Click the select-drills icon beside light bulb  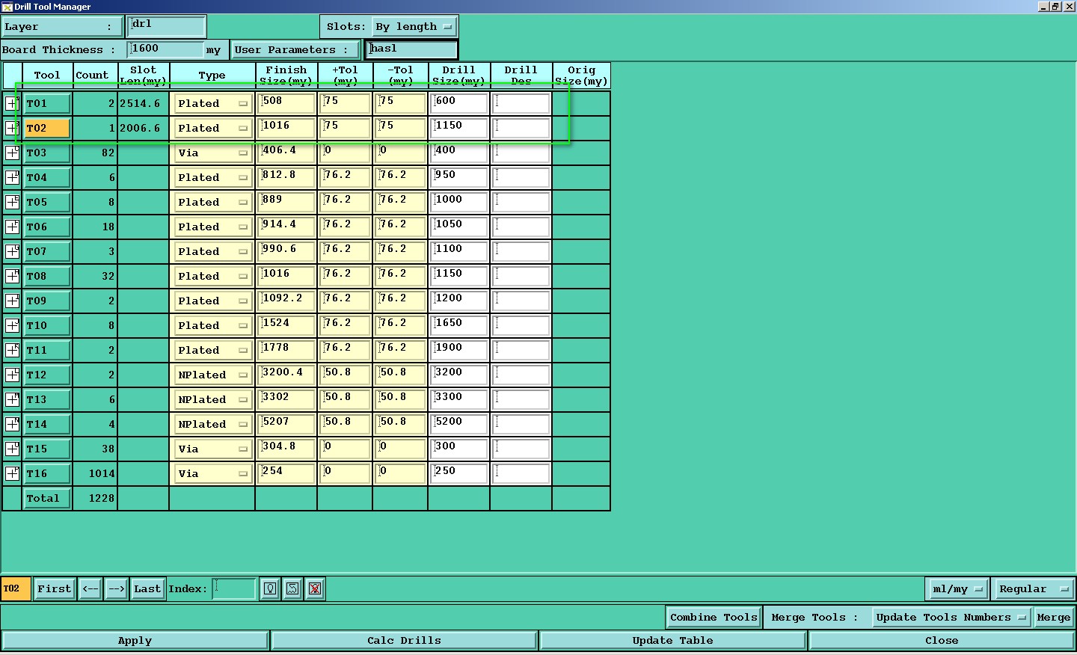(x=292, y=588)
